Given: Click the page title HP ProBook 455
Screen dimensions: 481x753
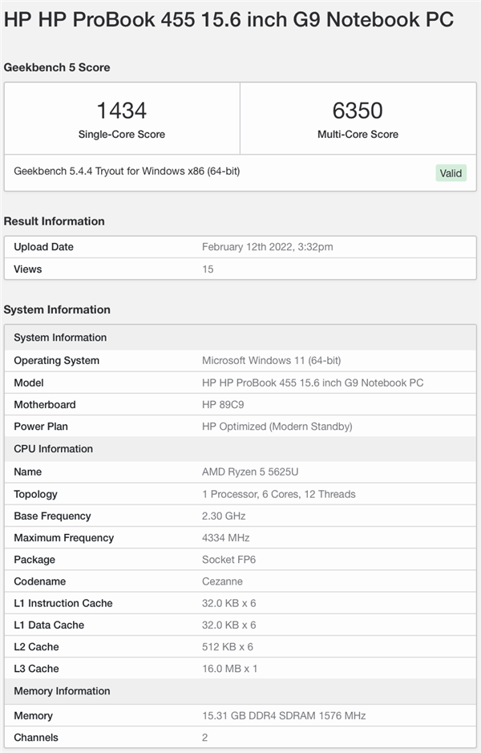Looking at the screenshot, I should tap(228, 20).
